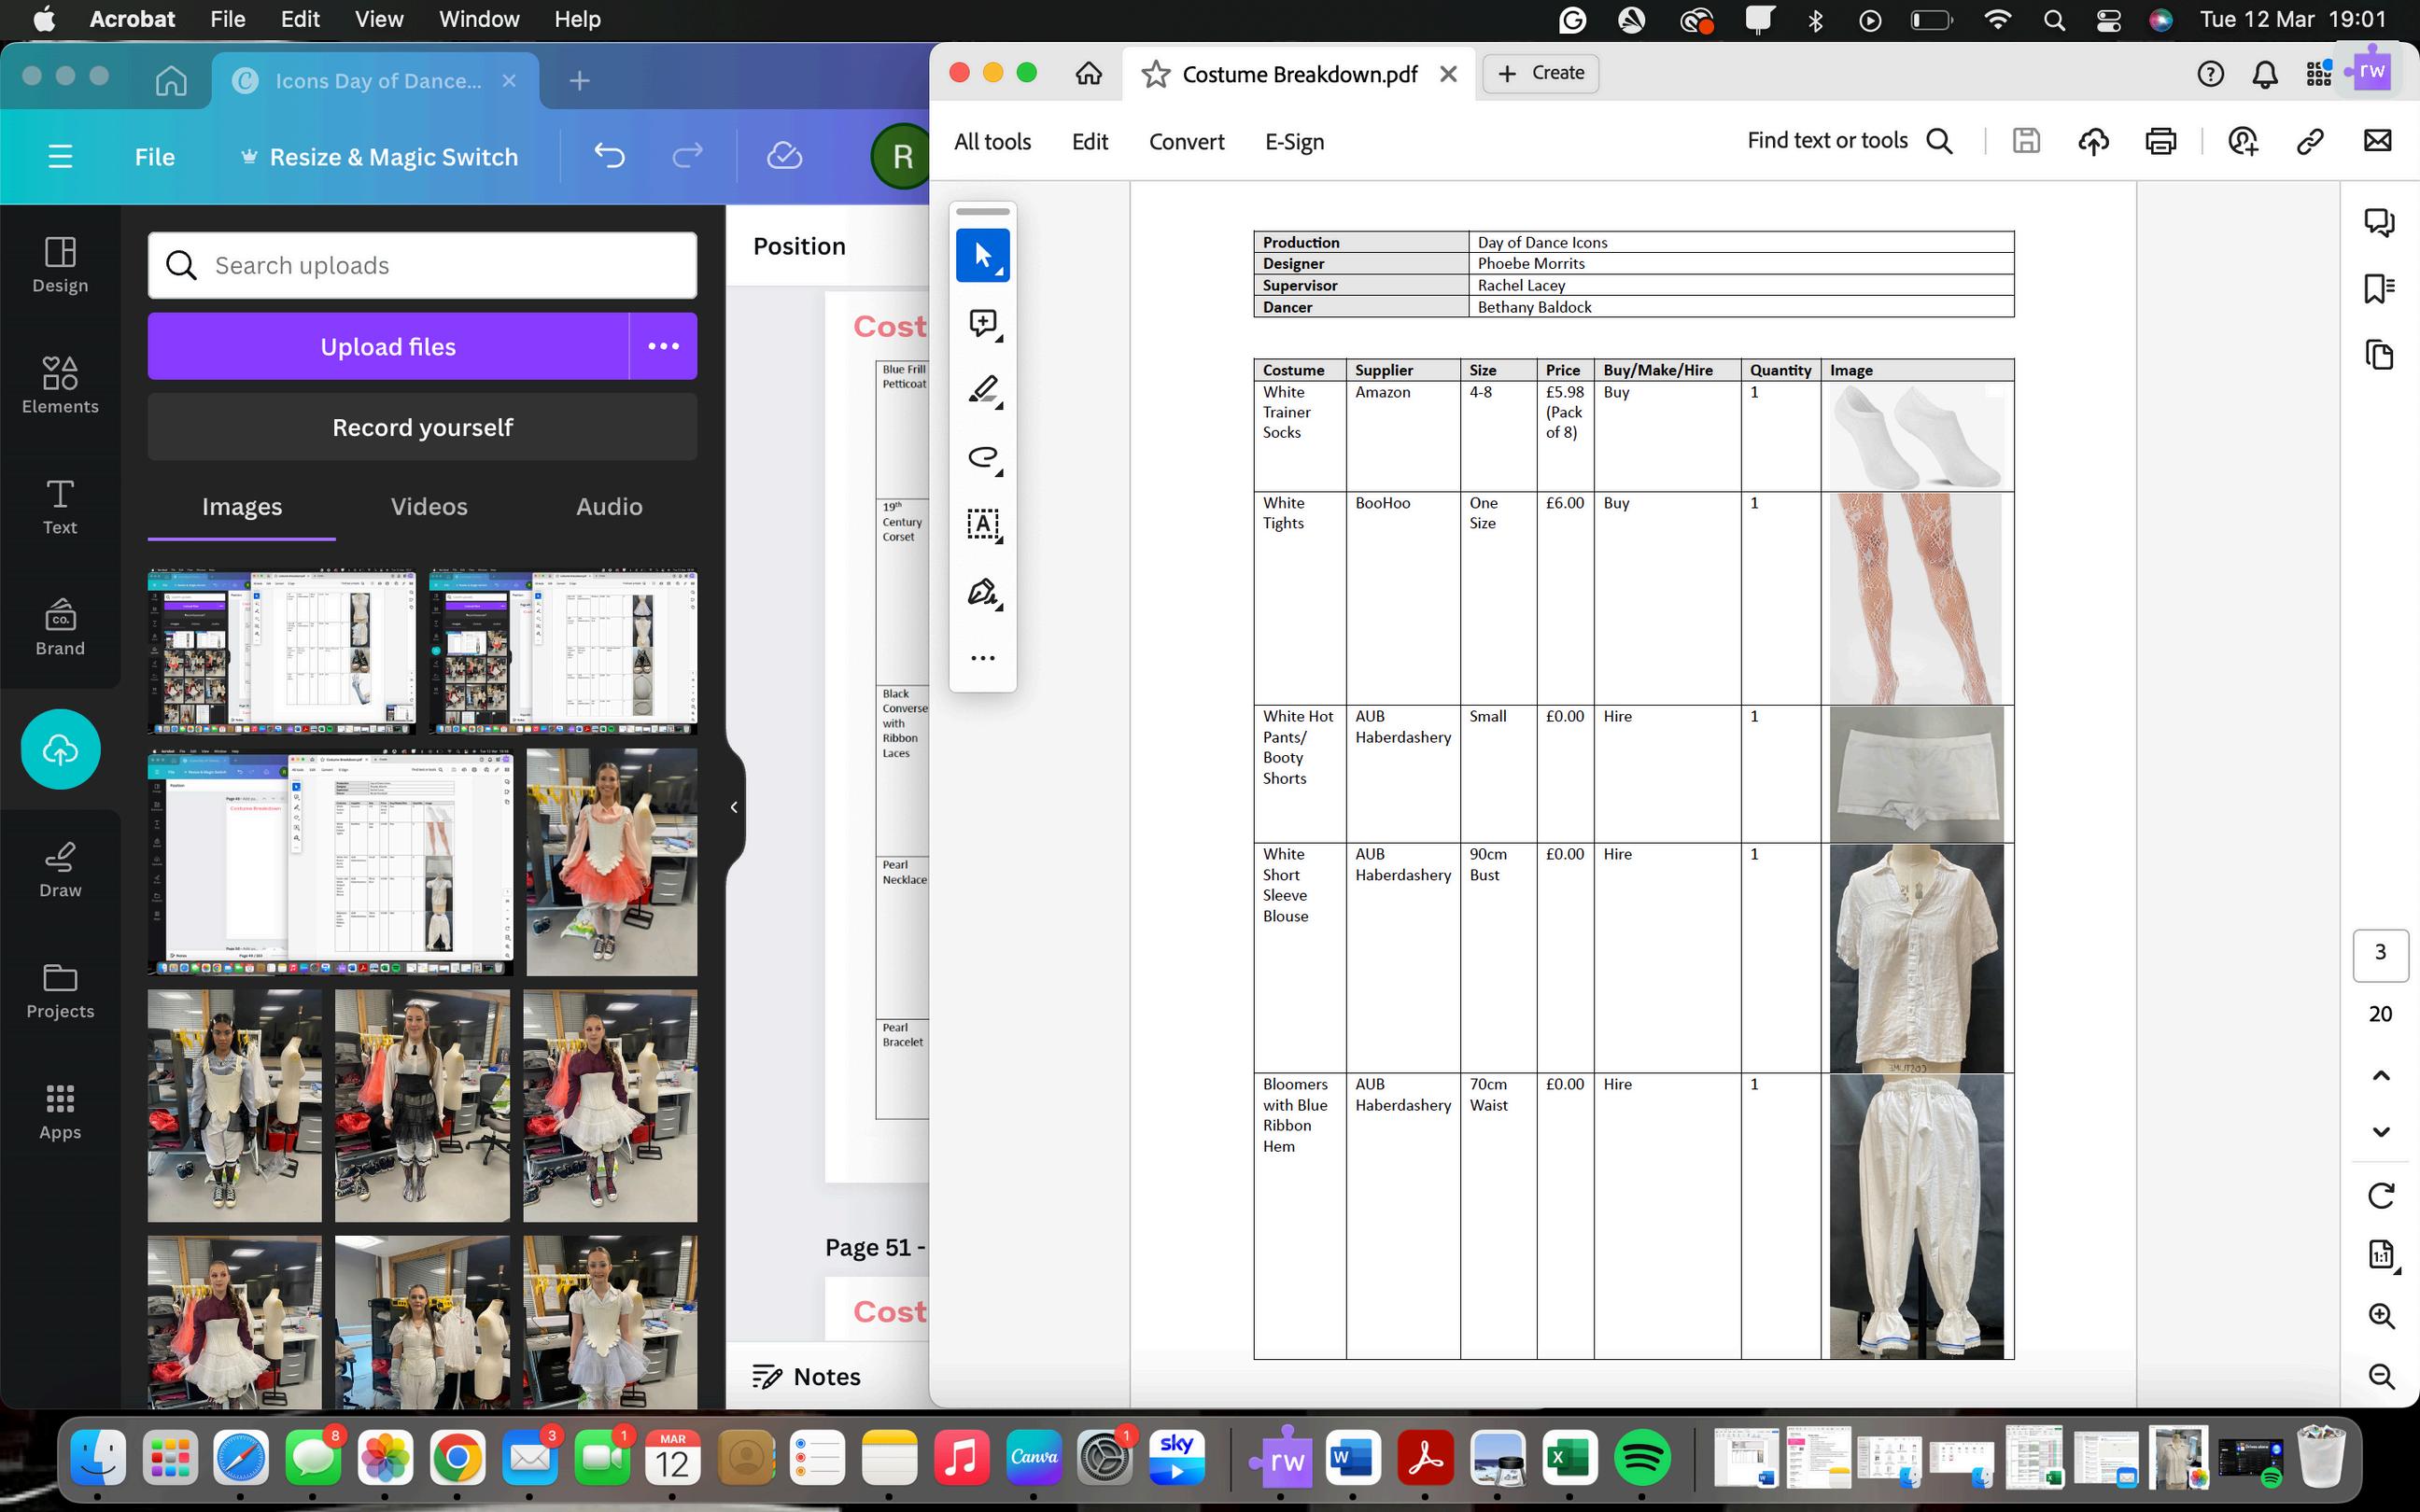Open the Spotify icon in the Dock
Viewport: 2420px width, 1512px height.
coord(1641,1459)
